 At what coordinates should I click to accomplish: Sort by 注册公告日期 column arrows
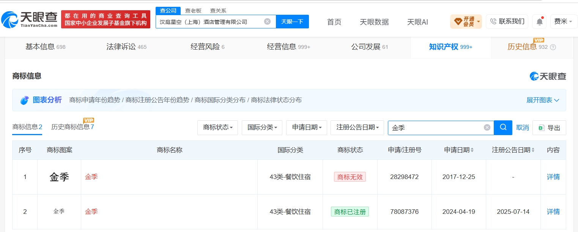coord(533,150)
